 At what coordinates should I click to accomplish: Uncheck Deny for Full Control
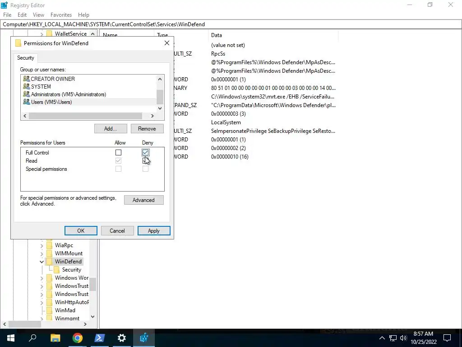click(145, 153)
